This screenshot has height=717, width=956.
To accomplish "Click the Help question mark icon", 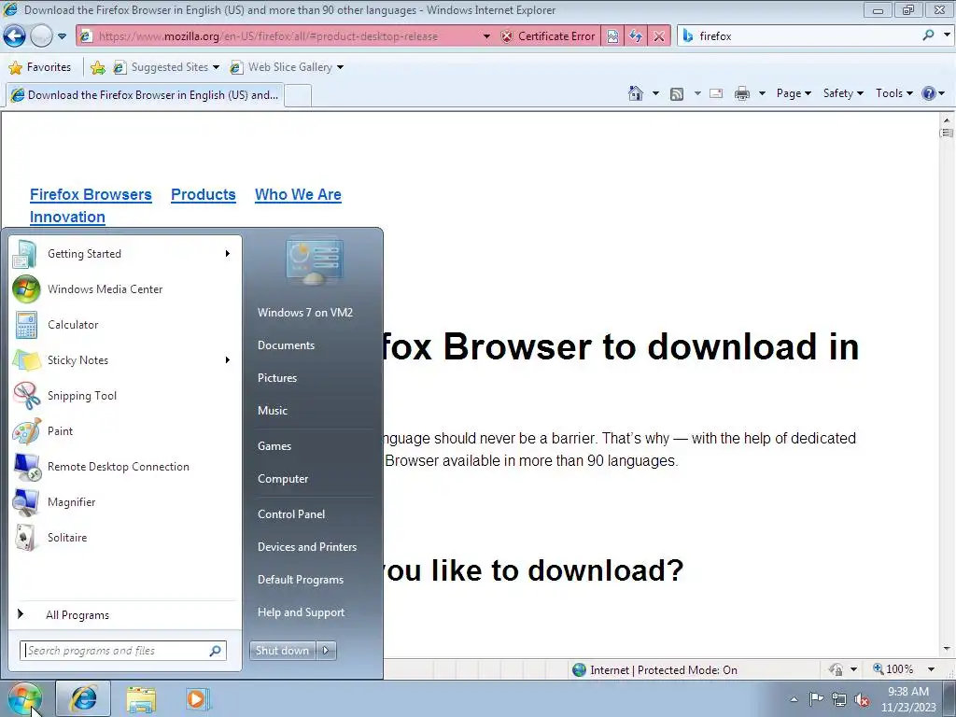I will pyautogui.click(x=929, y=93).
